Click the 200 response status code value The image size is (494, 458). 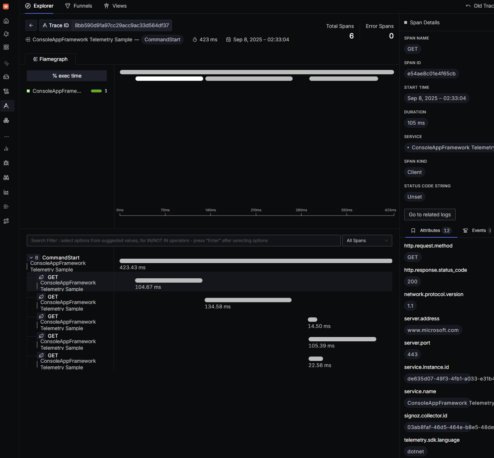(412, 282)
